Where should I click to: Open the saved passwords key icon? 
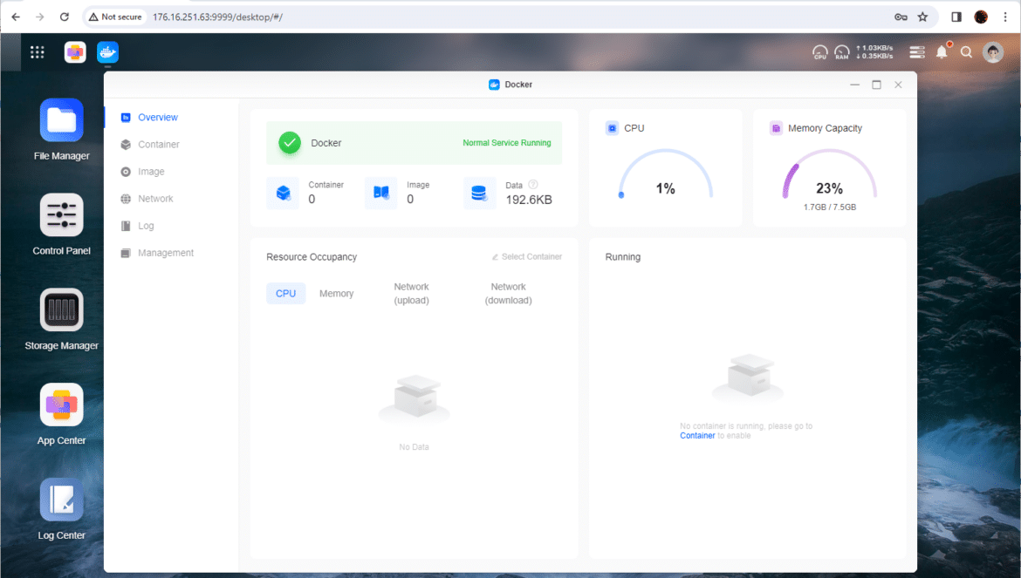[901, 17]
